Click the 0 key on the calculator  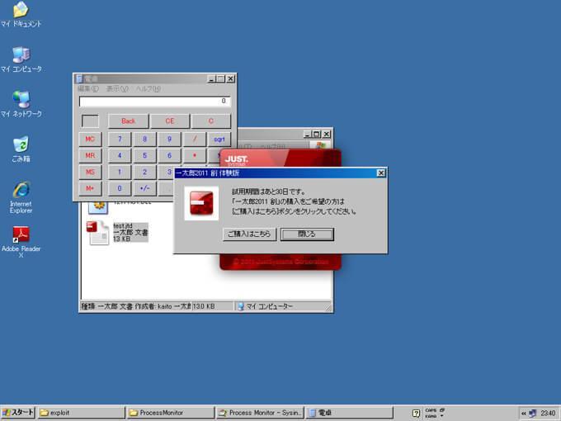click(x=120, y=188)
